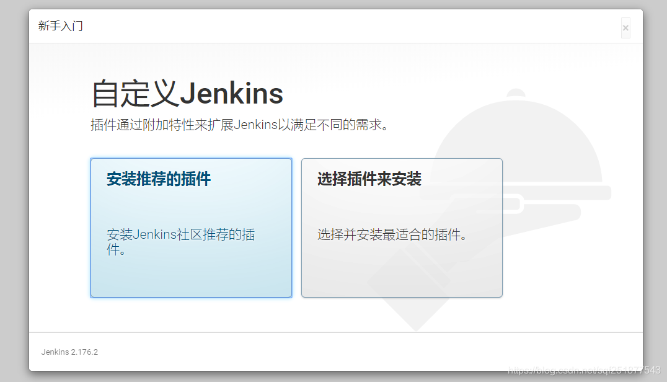The width and height of the screenshot is (667, 382).
Task: Choose the 安装推荐的插件 option card
Action: tap(191, 228)
